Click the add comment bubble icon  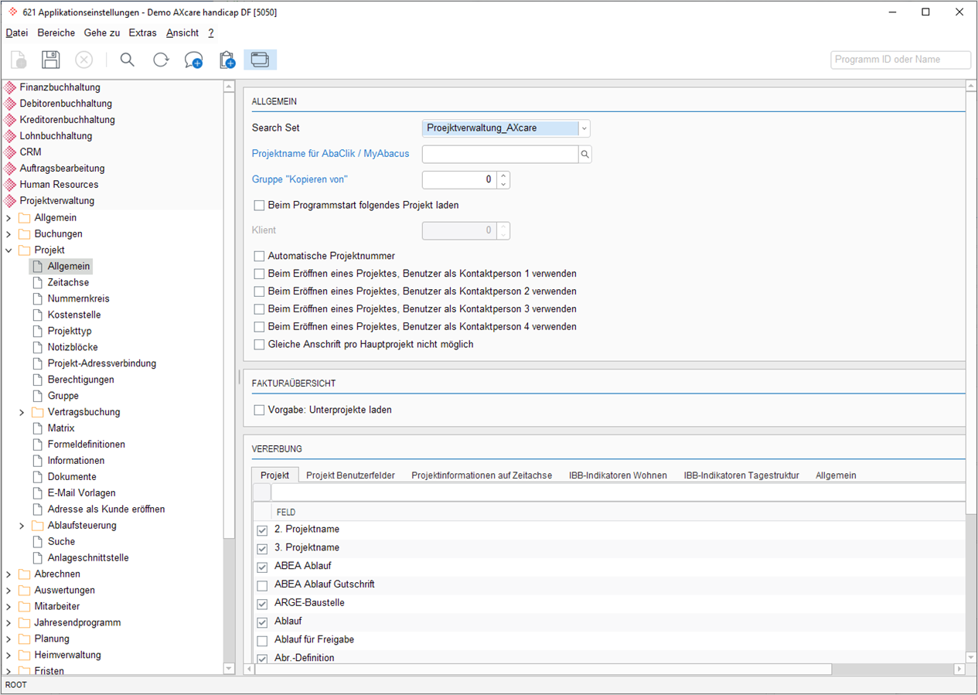(193, 60)
